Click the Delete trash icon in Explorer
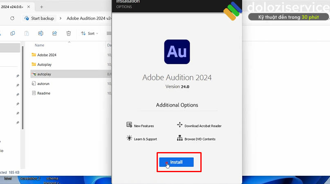This screenshot has width=330, height=184. tap(69, 34)
